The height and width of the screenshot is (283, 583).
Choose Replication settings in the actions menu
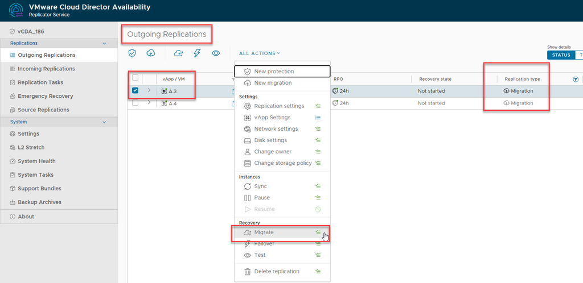tap(279, 106)
